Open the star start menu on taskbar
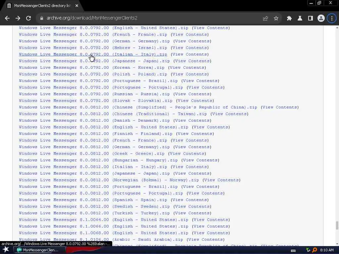This screenshot has height=254, width=339. [x=6, y=250]
